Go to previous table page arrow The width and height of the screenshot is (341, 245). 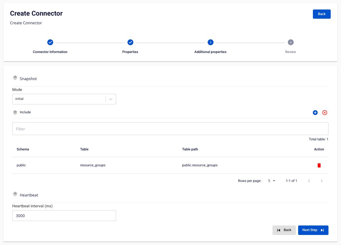309,181
